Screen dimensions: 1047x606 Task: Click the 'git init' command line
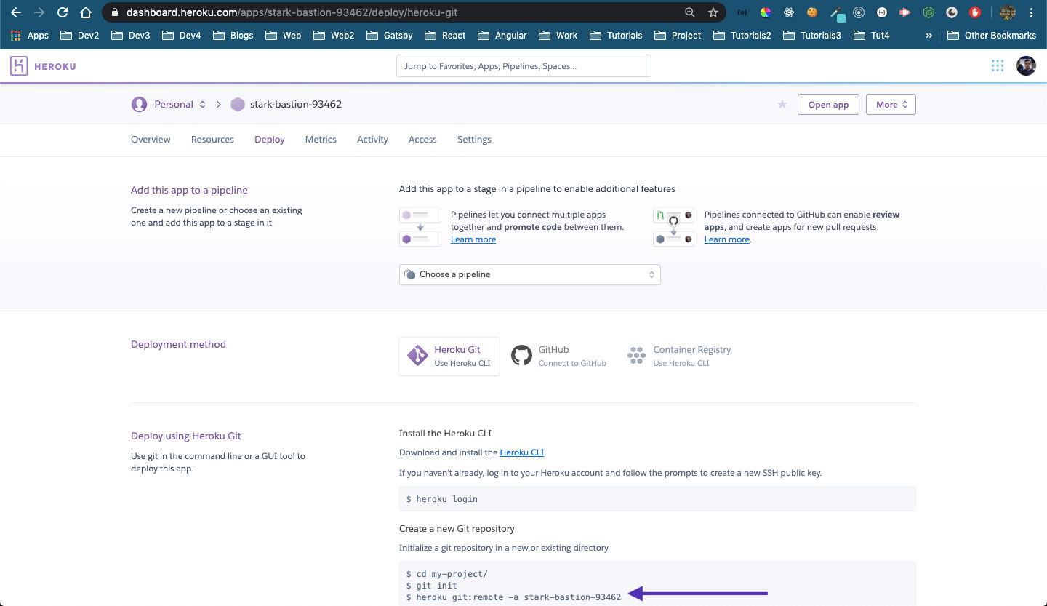[x=432, y=586]
